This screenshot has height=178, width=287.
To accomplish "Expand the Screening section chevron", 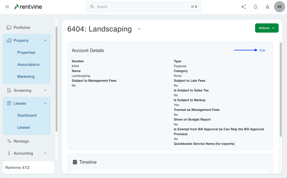I will 45,90.
